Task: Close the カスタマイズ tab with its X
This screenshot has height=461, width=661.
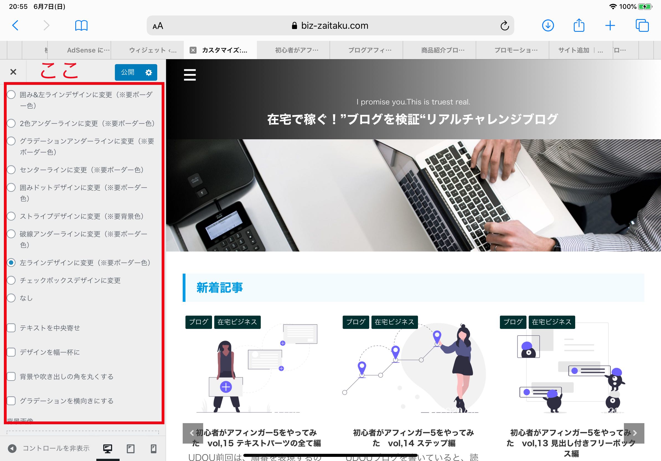Action: click(x=193, y=50)
